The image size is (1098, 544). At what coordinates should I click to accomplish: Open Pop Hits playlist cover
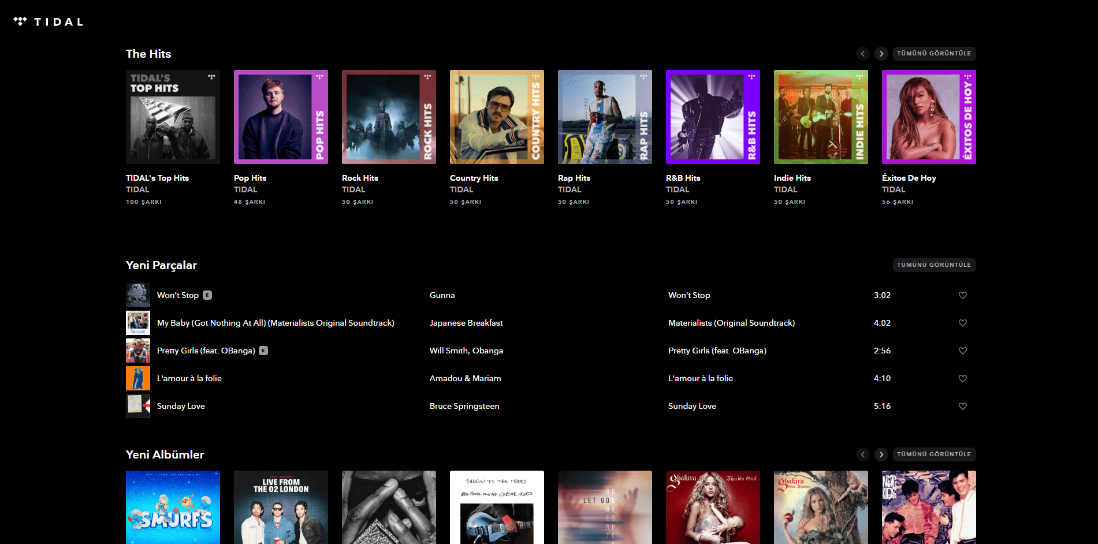click(281, 117)
